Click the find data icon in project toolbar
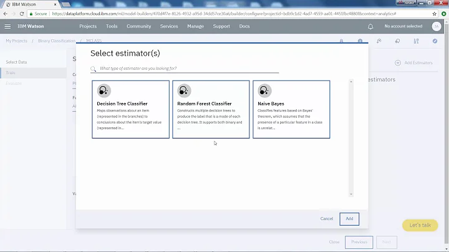The width and height of the screenshot is (449, 252). click(x=379, y=41)
